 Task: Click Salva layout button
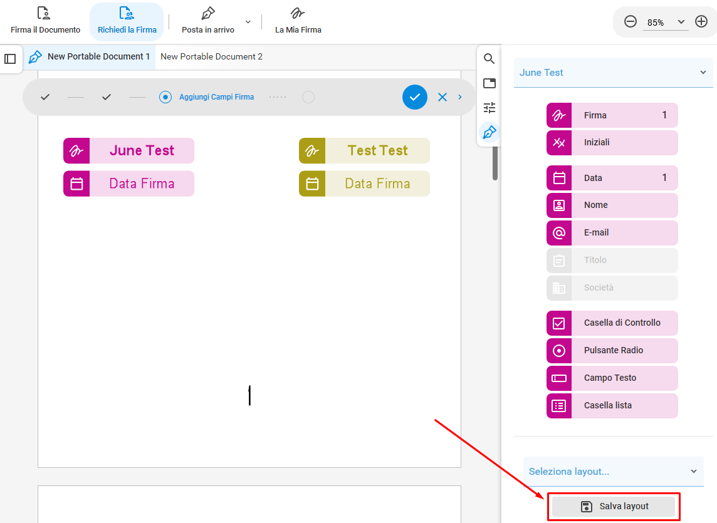(613, 506)
